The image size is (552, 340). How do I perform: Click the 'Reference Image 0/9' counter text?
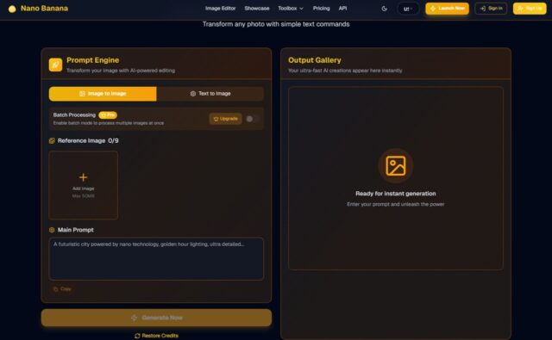(x=88, y=141)
